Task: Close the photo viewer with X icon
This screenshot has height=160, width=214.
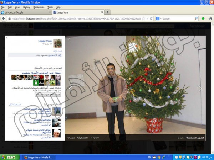Action: [7, 37]
